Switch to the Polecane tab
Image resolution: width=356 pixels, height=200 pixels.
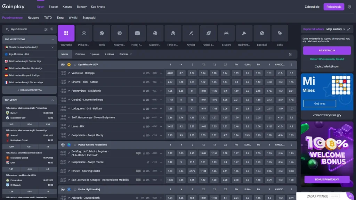coord(80,54)
